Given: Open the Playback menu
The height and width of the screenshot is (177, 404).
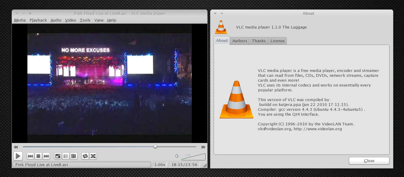Looking at the screenshot, I should click(x=38, y=20).
